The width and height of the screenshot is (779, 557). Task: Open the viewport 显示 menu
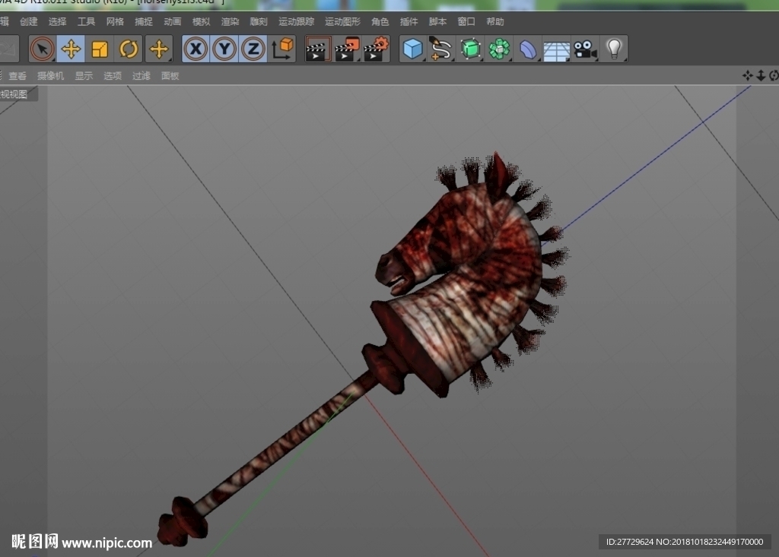click(84, 76)
